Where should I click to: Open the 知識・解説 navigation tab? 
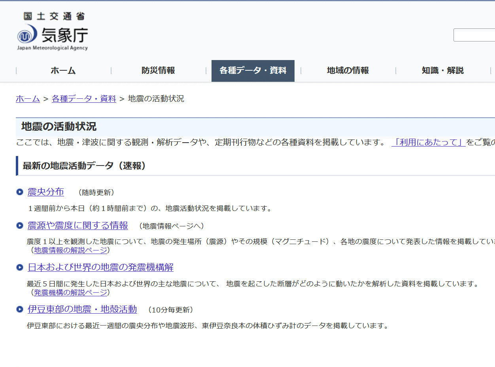pyautogui.click(x=443, y=71)
